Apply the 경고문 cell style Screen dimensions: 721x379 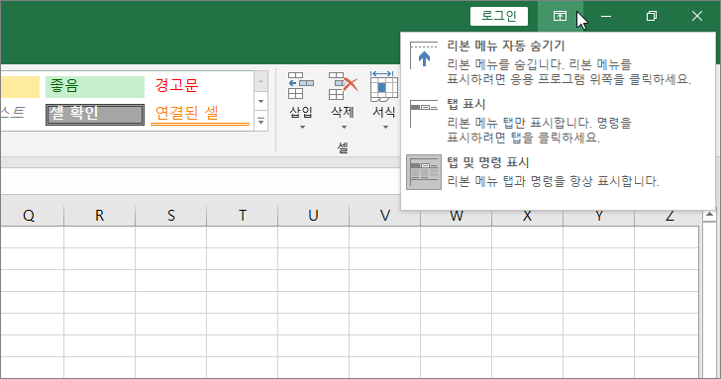200,86
